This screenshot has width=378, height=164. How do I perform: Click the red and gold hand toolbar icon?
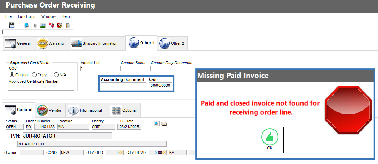coord(59,25)
